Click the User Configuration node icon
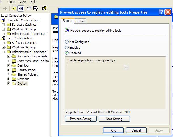This screenshot has height=137, width=173. click(3, 38)
